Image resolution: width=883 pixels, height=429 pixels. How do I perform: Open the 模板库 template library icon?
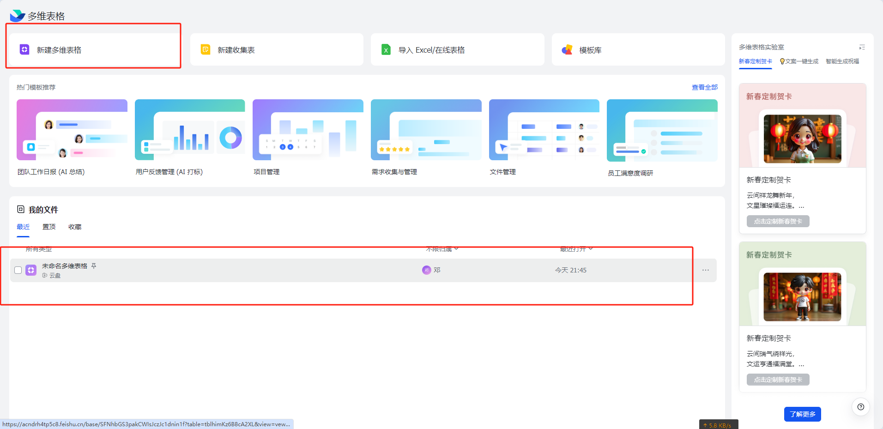tap(567, 49)
